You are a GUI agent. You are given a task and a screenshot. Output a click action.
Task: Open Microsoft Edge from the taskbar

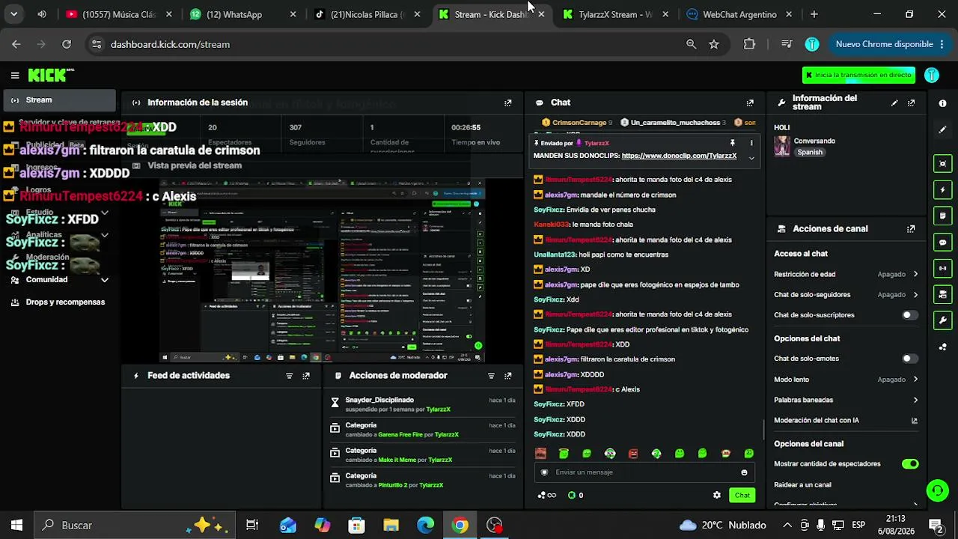[425, 526]
